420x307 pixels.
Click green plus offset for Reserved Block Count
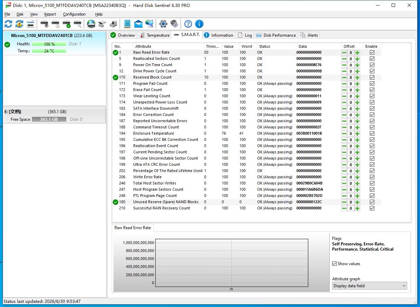pyautogui.click(x=357, y=78)
